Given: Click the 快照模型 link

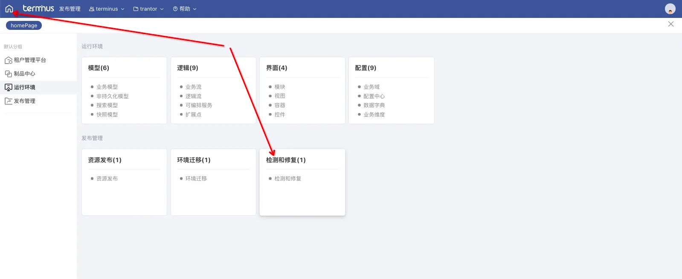Looking at the screenshot, I should pos(107,115).
